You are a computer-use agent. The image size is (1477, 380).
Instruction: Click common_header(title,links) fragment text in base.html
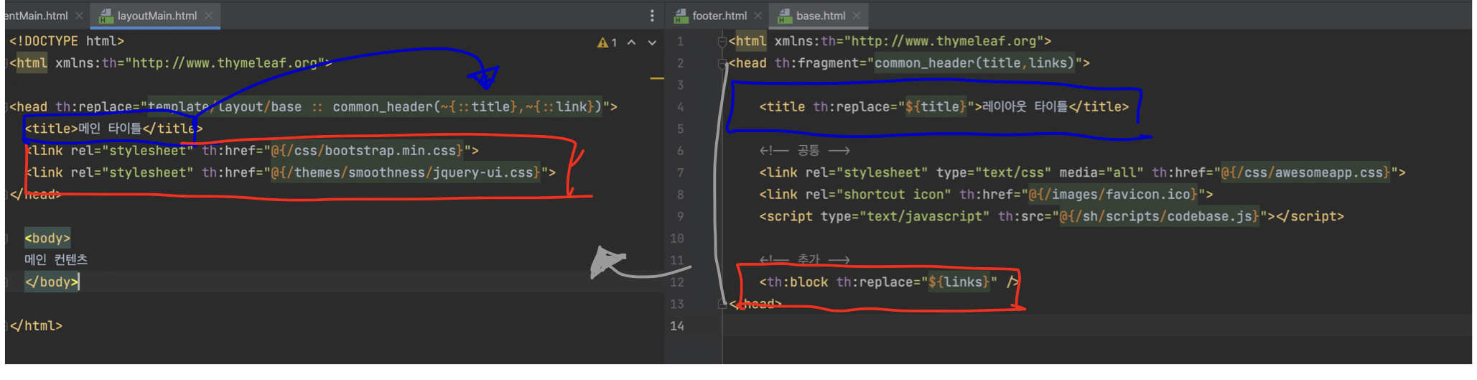(x=974, y=63)
